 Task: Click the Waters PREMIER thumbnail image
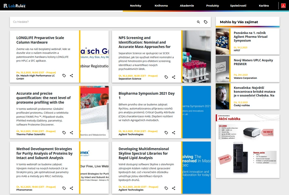click(223, 69)
